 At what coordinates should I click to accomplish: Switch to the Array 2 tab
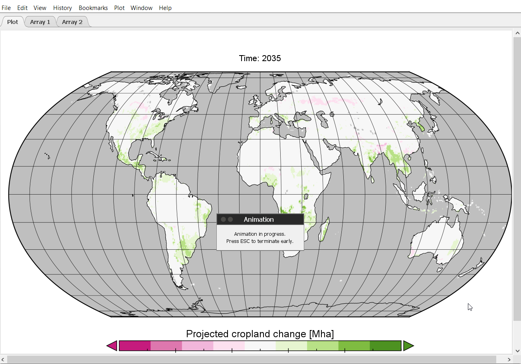pos(72,22)
